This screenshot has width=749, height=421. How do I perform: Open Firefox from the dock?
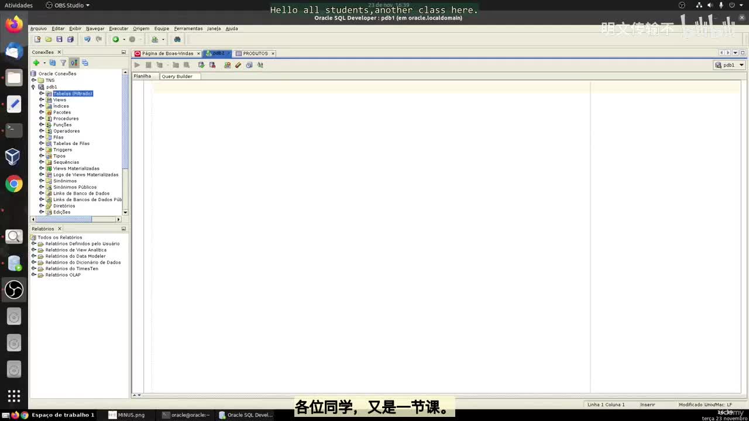coord(14,24)
